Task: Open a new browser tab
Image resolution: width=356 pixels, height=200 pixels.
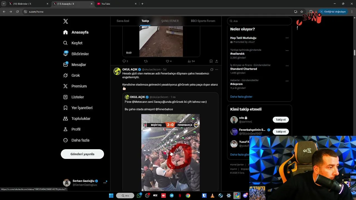Action: tap(142, 4)
